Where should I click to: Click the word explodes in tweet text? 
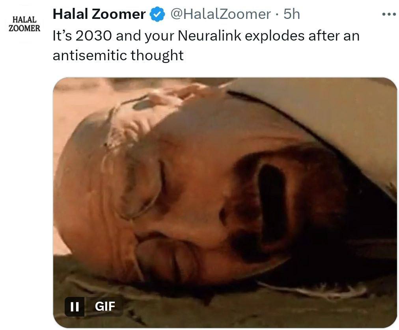[274, 36]
